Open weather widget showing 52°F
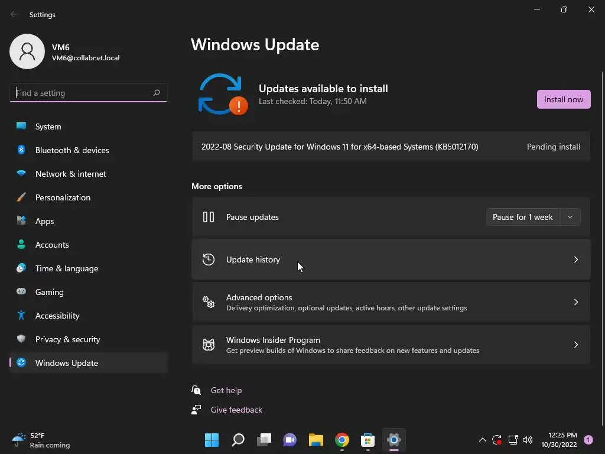The width and height of the screenshot is (605, 454). click(41, 440)
